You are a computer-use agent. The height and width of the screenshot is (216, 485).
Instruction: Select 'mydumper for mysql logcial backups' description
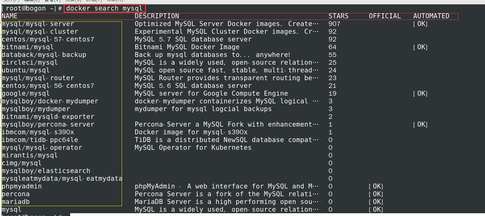tap(203, 109)
